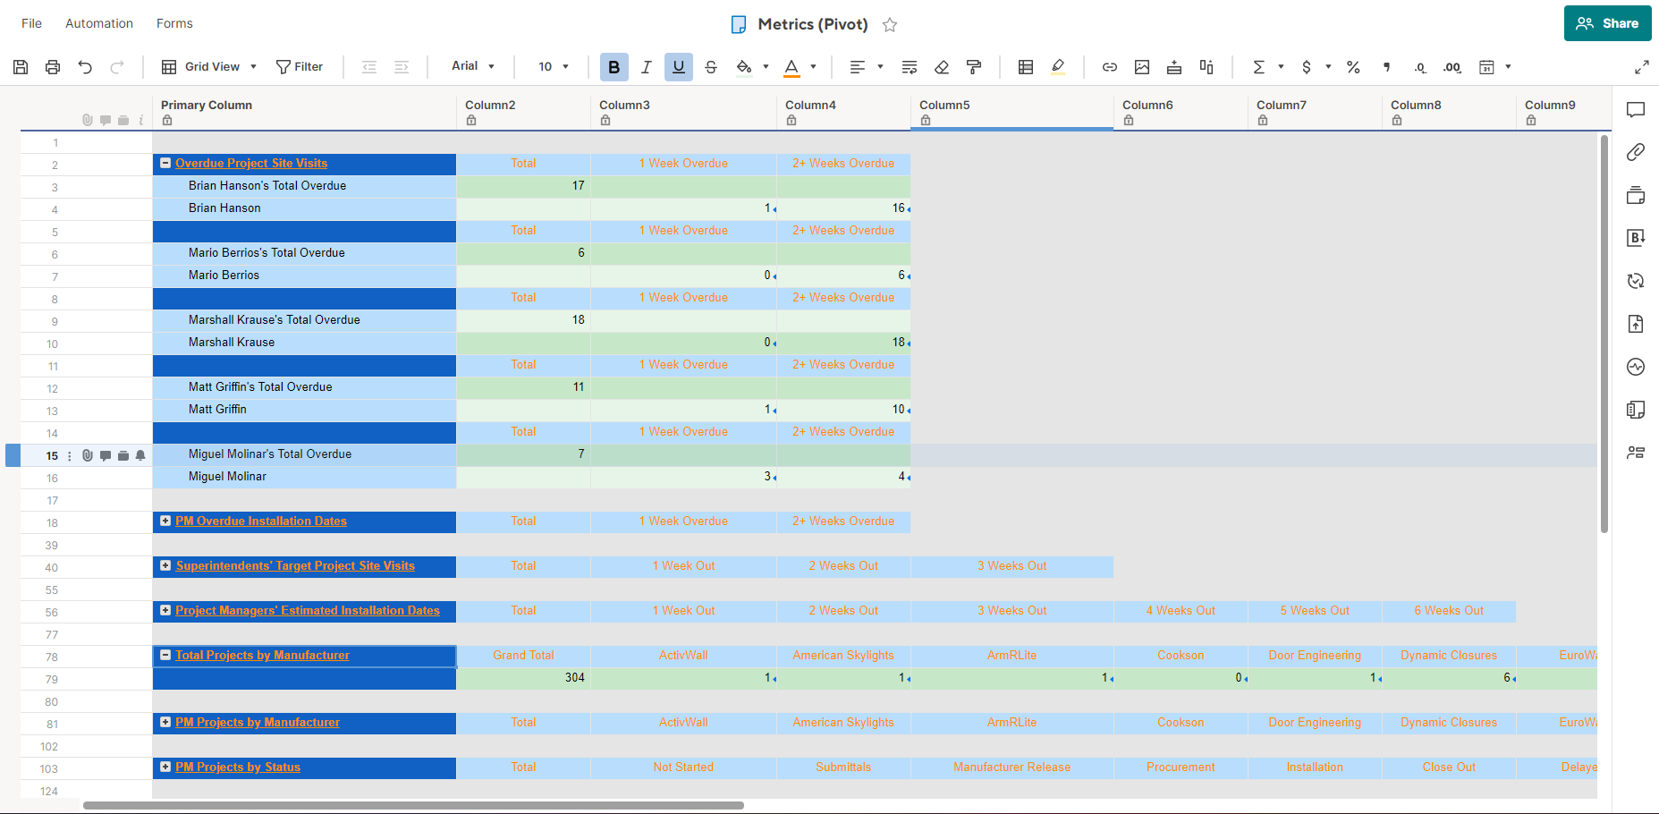Screen dimensions: 1659x814
Task: Click the Filter button
Action: [x=300, y=67]
